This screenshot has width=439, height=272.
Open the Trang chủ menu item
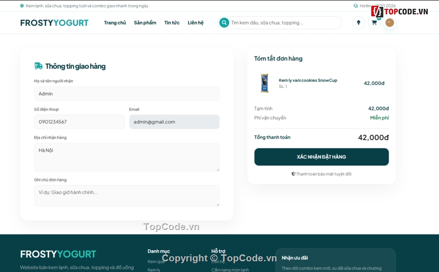click(x=115, y=23)
